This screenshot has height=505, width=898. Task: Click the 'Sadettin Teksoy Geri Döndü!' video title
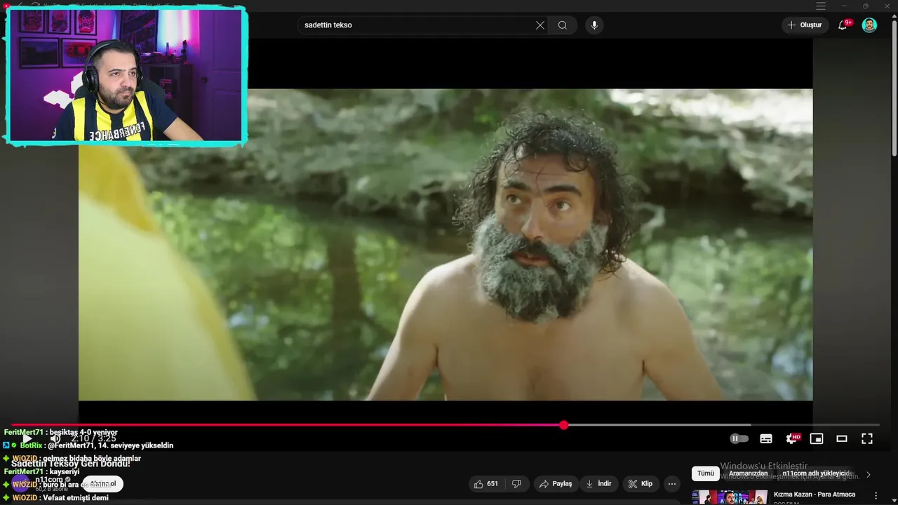pyautogui.click(x=71, y=464)
